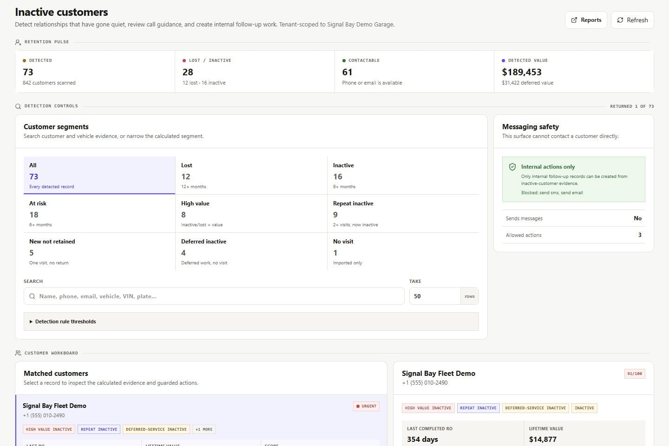The image size is (669, 446).
Task: Click the Take rows input showing 50
Action: [x=435, y=296]
